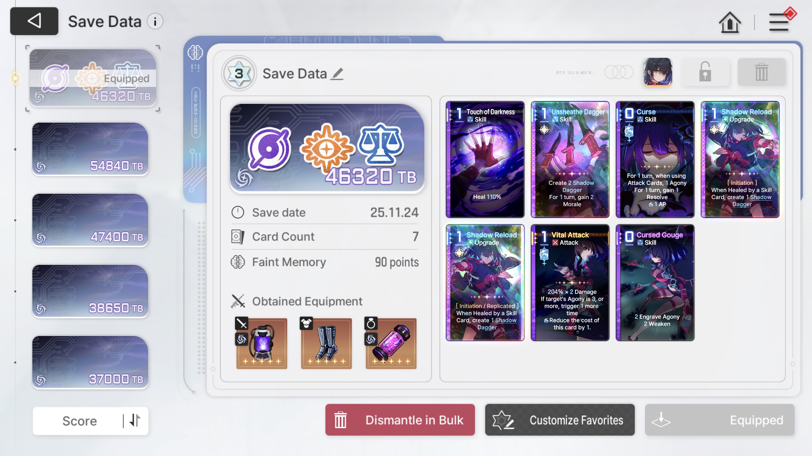This screenshot has height=456, width=812.
Task: Toggle ascending/descending sort arrows
Action: [135, 421]
